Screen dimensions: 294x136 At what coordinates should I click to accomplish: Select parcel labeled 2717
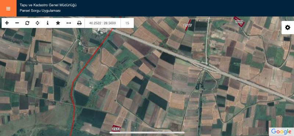pos(188,25)
